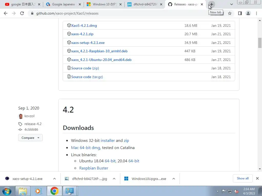The image size is (262, 196).
Task: Download xaos_4.2.1-Raspbian-10_armhf.deb
Action: pyautogui.click(x=99, y=51)
